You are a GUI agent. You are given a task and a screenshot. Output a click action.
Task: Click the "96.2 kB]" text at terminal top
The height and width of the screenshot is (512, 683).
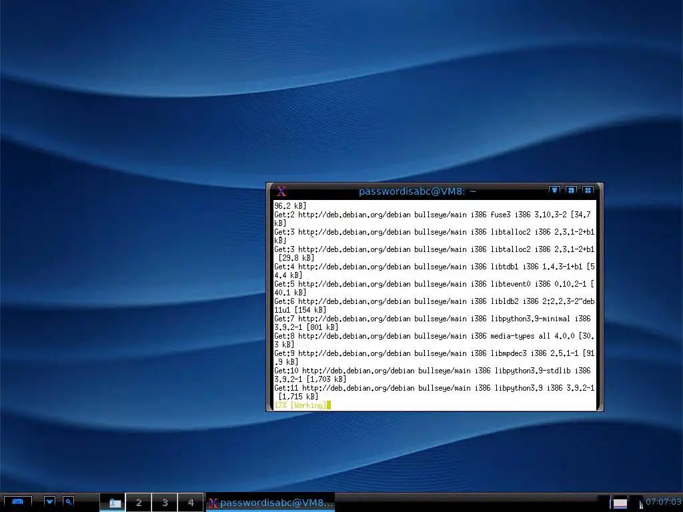(x=290, y=205)
